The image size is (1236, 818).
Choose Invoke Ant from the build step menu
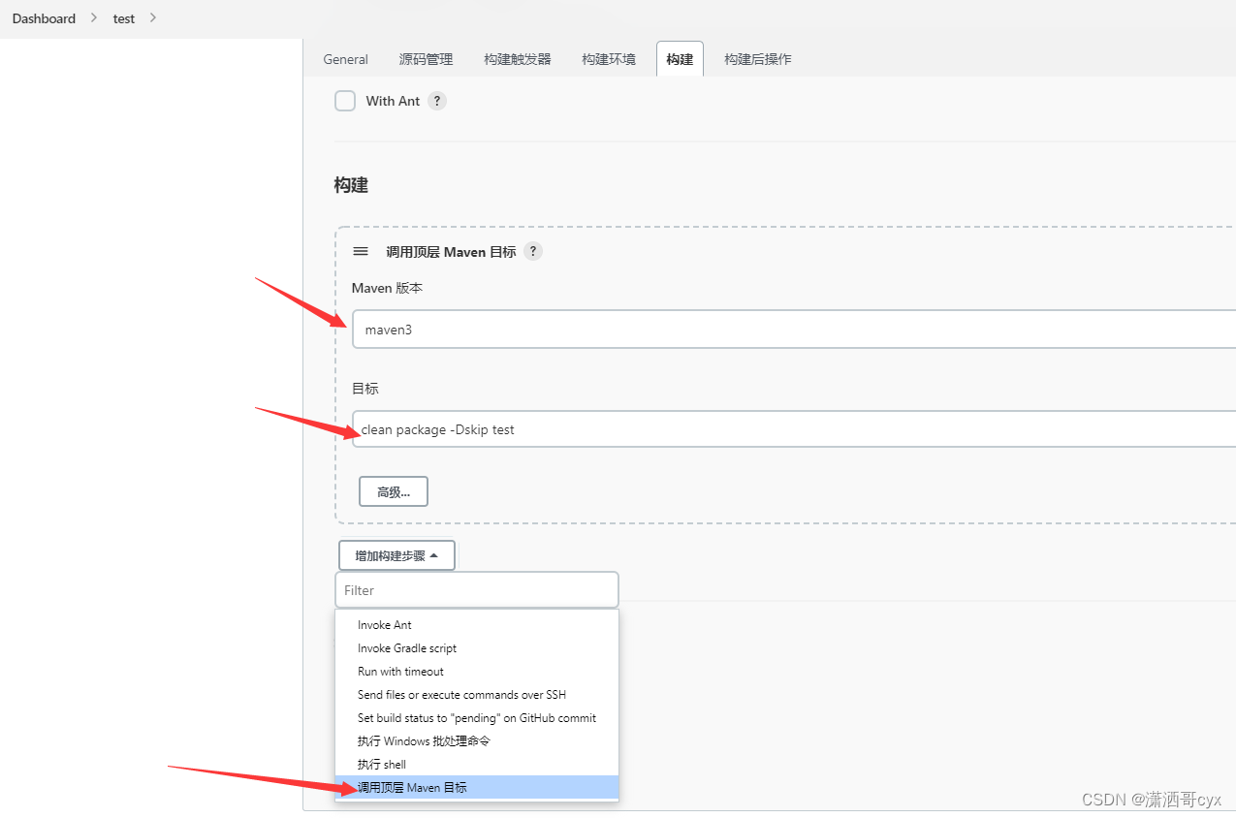point(477,625)
